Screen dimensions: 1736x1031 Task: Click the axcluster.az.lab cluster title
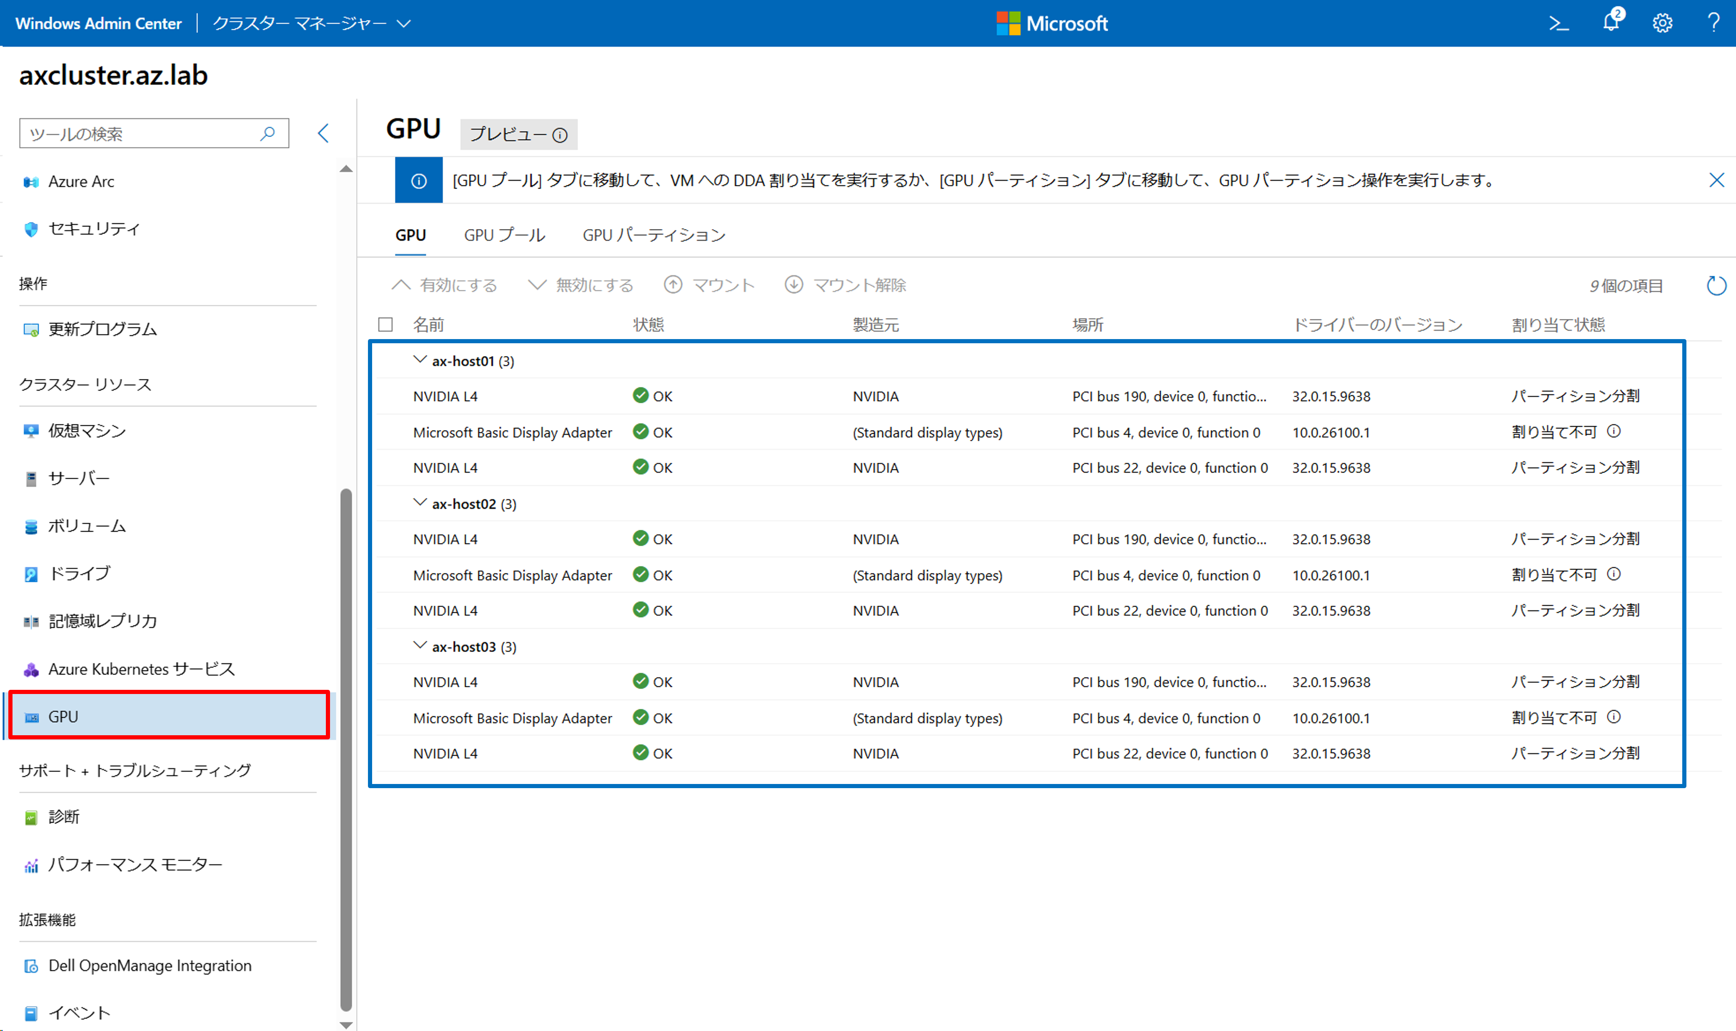coord(113,75)
